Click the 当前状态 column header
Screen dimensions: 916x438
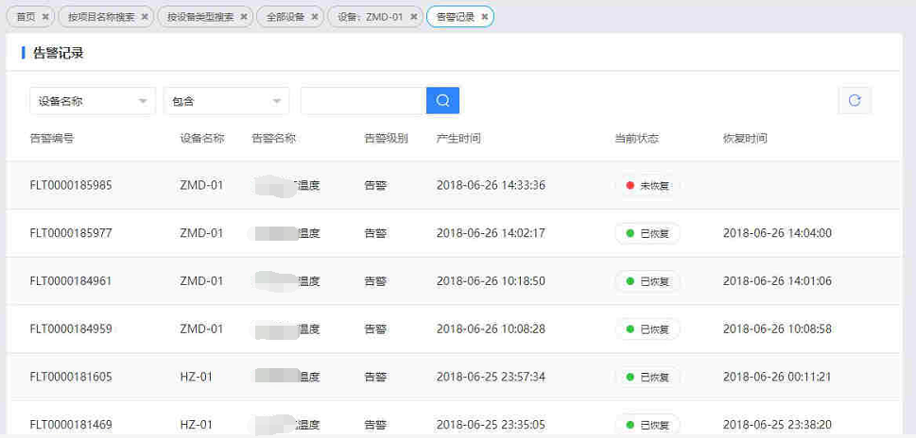click(636, 139)
